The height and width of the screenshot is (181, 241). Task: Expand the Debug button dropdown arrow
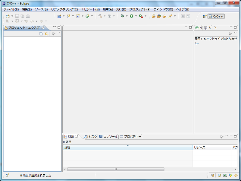click(x=127, y=16)
